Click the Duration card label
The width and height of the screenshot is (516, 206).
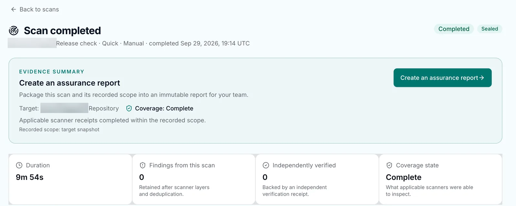click(38, 165)
